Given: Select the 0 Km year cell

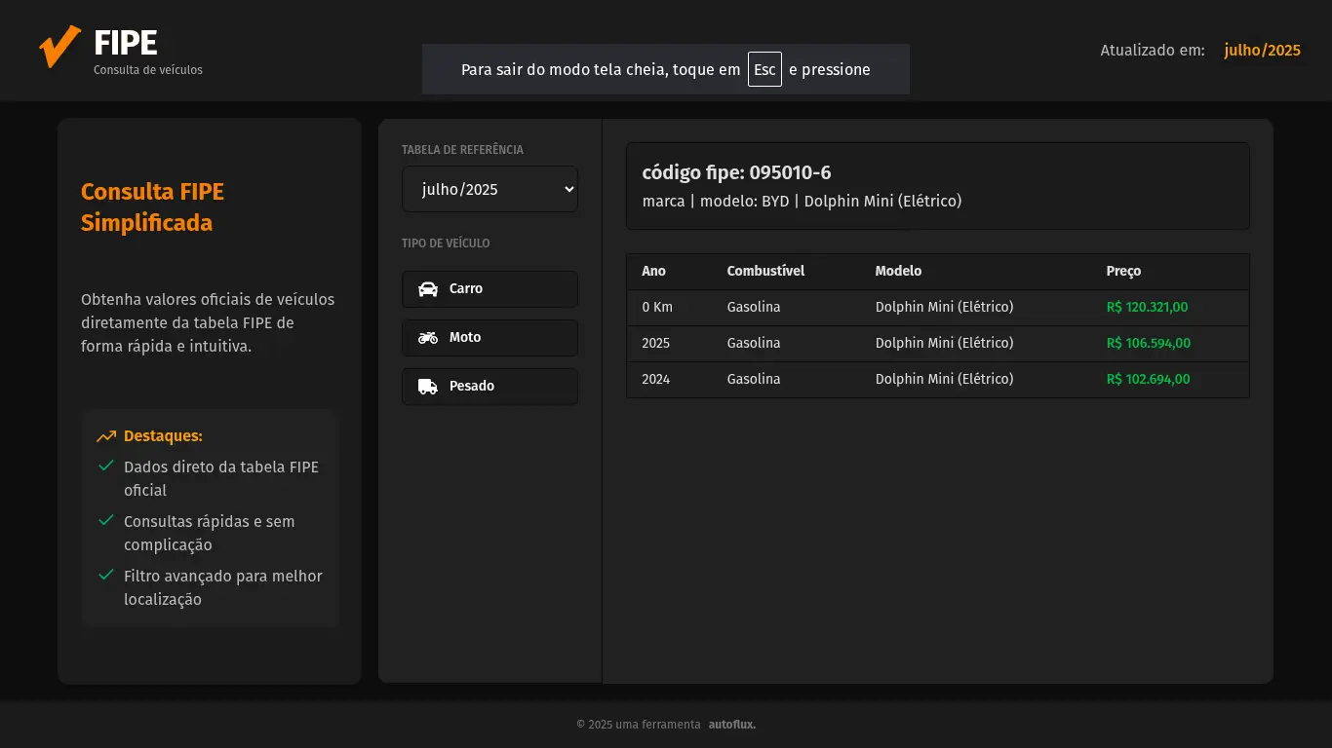Looking at the screenshot, I should click(657, 307).
